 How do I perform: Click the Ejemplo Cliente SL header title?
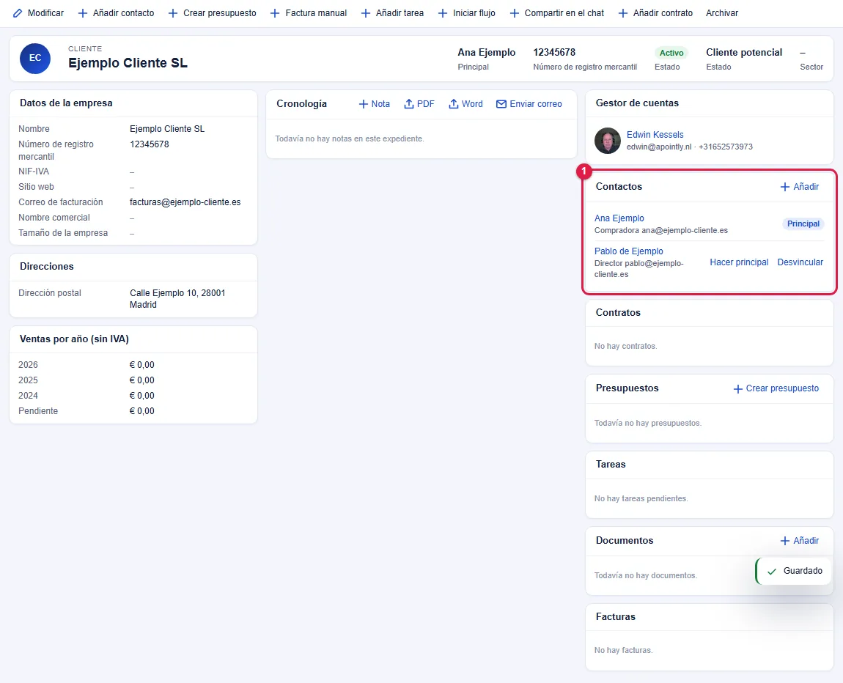click(128, 63)
